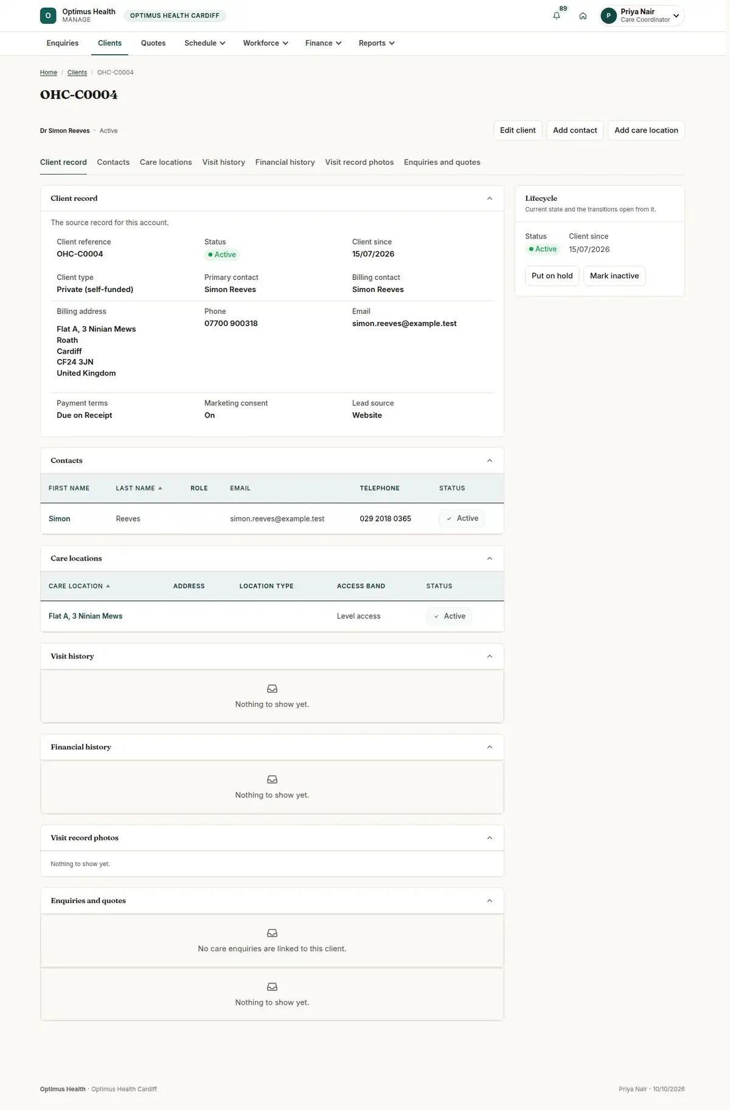Follow the Clients breadcrumb link
This screenshot has height=1110, width=730.
click(x=77, y=72)
